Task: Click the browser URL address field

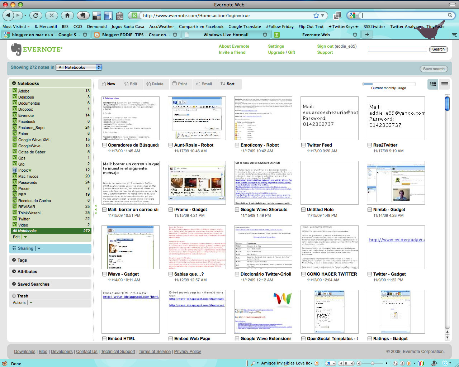Action: tap(226, 15)
